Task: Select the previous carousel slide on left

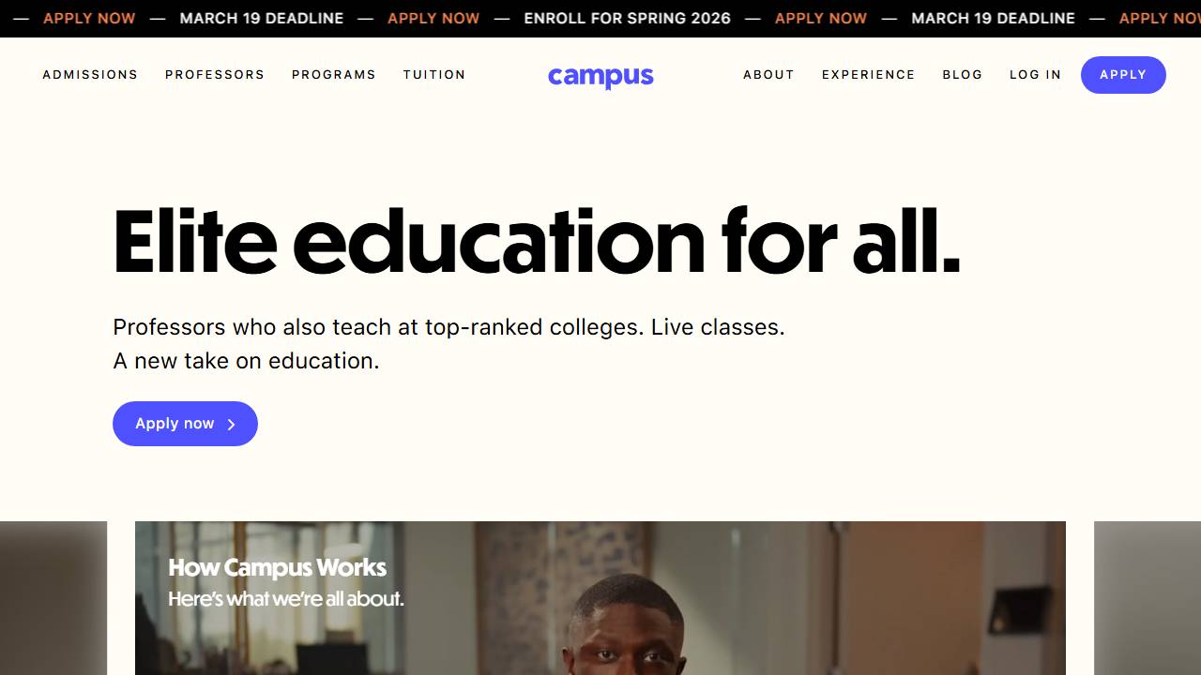Action: 53,600
